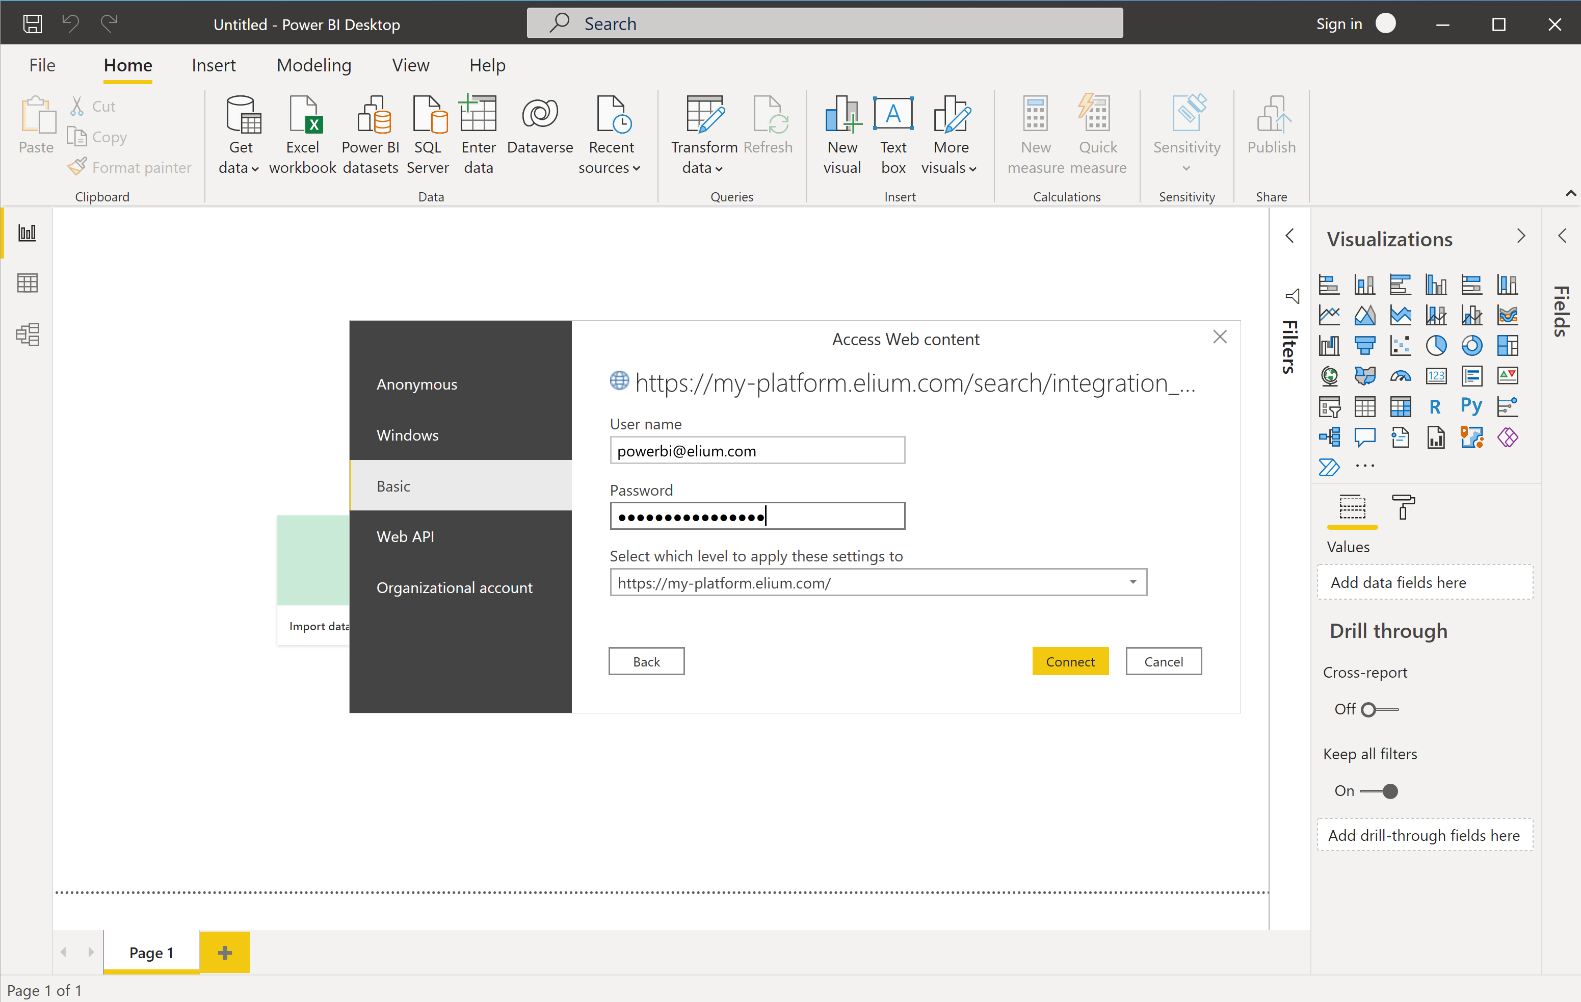The image size is (1581, 1002).
Task: Cancel the Access Web content dialog
Action: [1164, 661]
